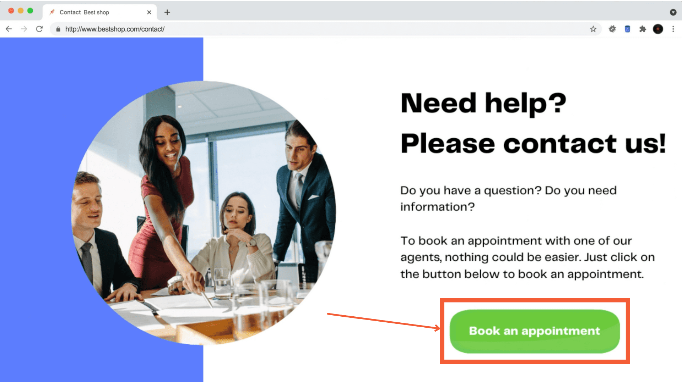This screenshot has width=682, height=383.
Task: Open the dark circular profile avatar
Action: tap(658, 29)
